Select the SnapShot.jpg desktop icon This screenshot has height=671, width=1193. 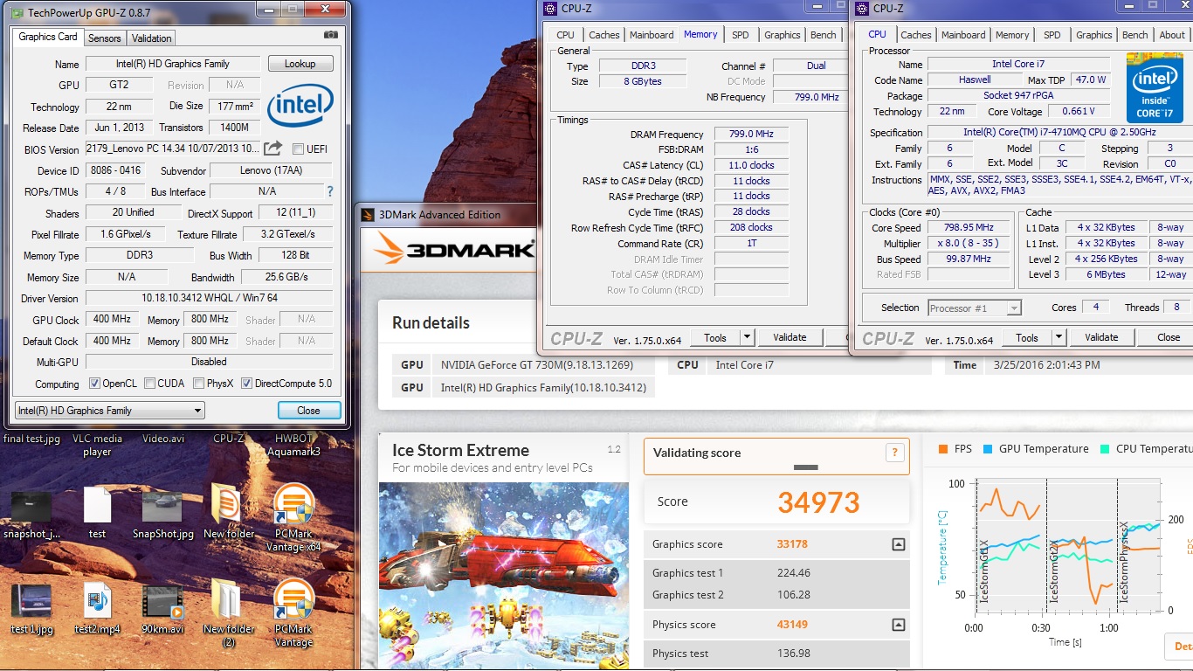click(x=163, y=514)
